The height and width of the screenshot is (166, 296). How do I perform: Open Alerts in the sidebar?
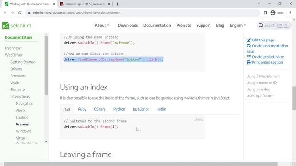click(20, 111)
